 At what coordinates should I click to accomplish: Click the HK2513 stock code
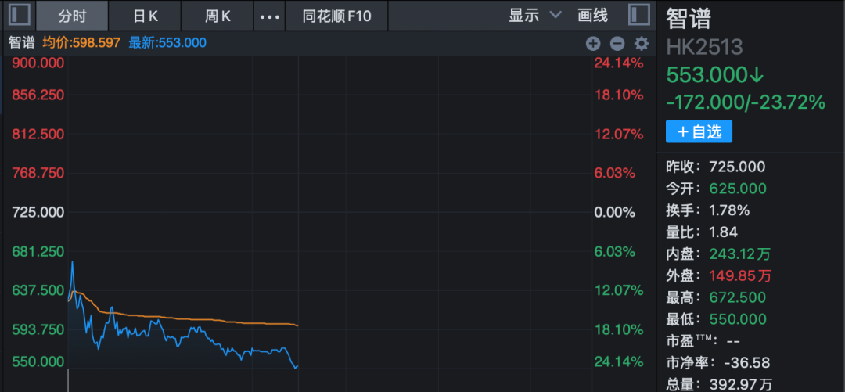704,47
